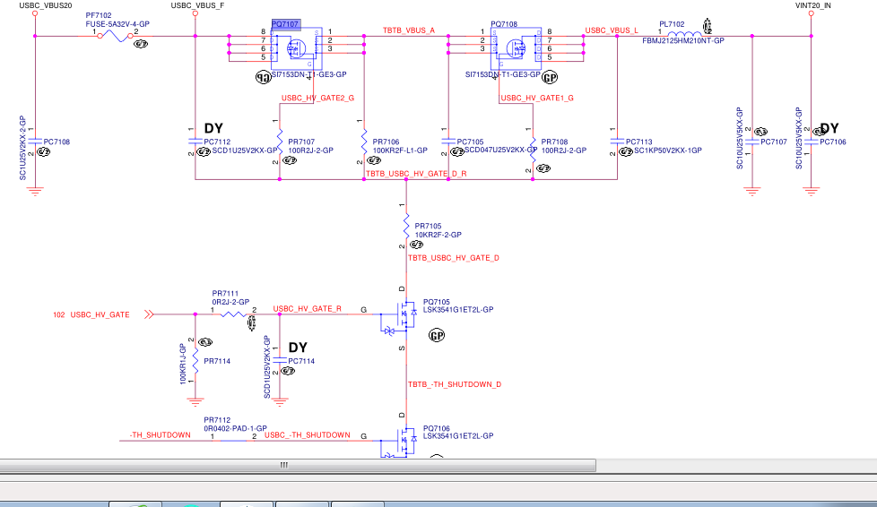Click the -TH_SHUTDOWN signal label
The width and height of the screenshot is (877, 507).
pyautogui.click(x=160, y=435)
